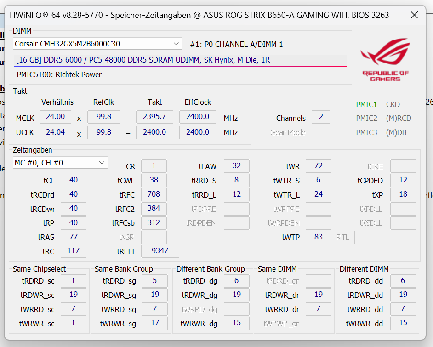
Task: Click the MCLK clock value 2395.7
Action: (x=154, y=117)
